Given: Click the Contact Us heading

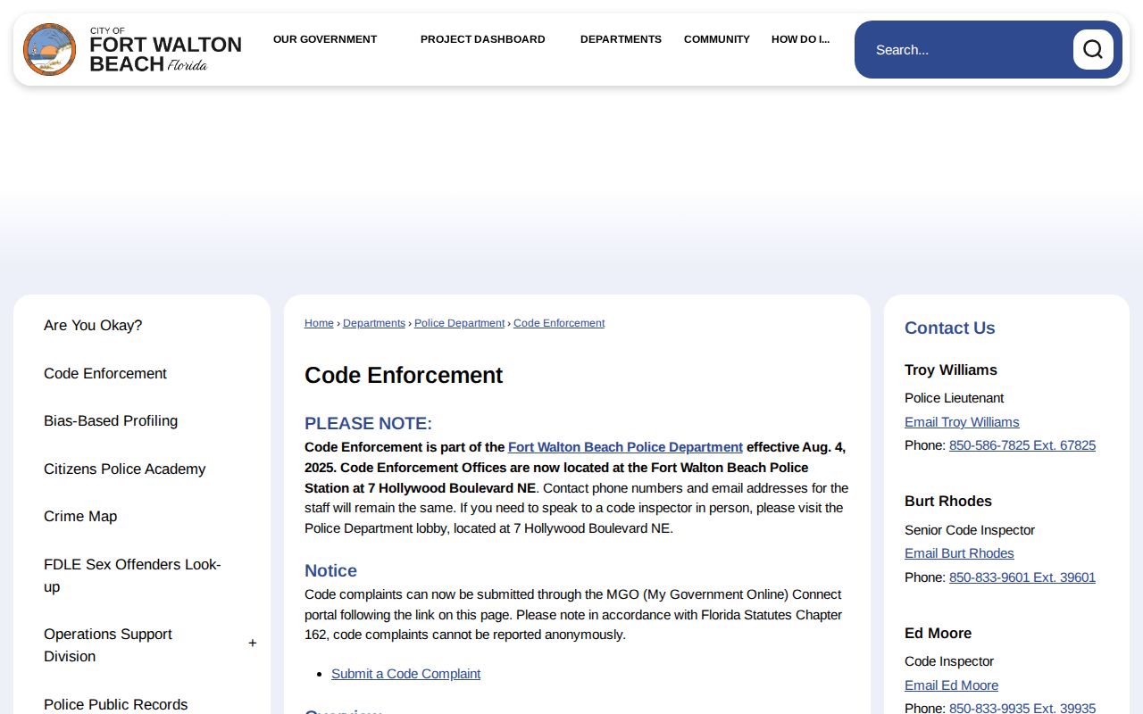Looking at the screenshot, I should 949,328.
